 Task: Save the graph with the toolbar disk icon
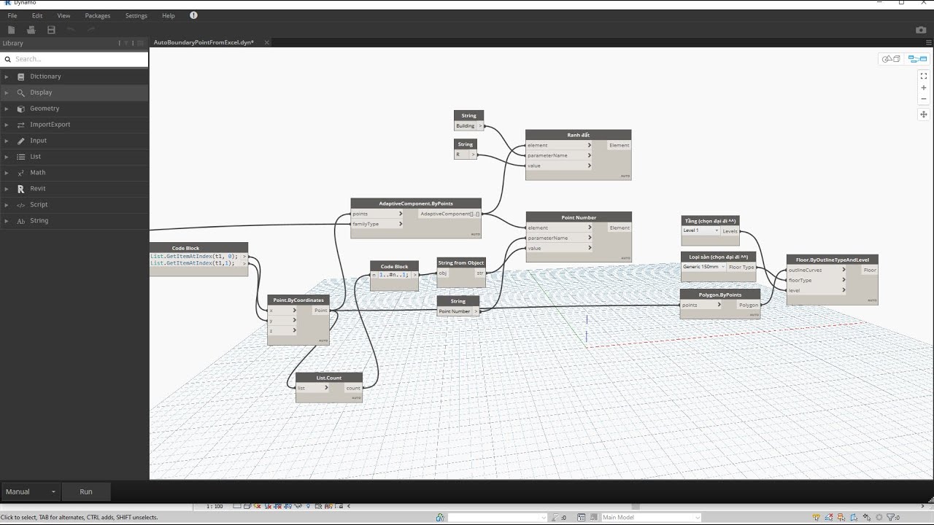click(x=51, y=30)
